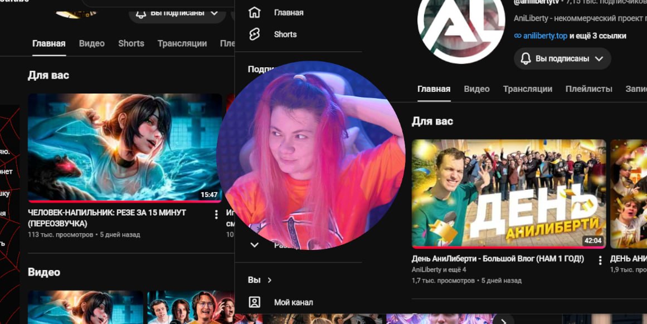This screenshot has width=647, height=324.
Task: Open the Мой канал icon
Action: click(x=255, y=302)
